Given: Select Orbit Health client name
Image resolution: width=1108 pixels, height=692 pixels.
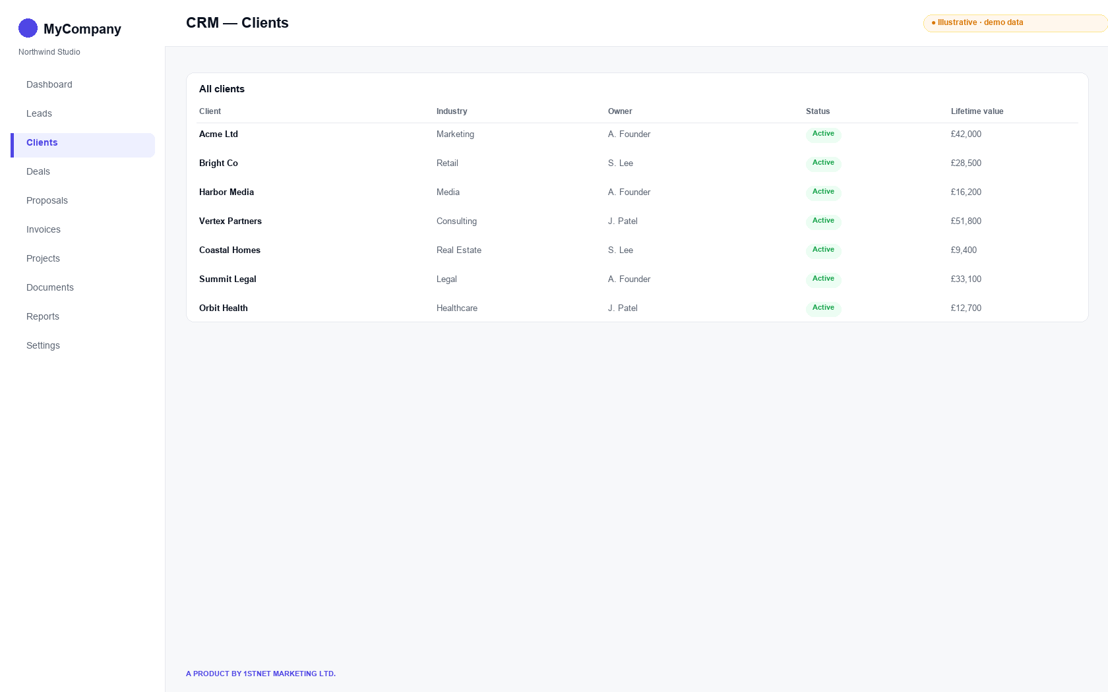Looking at the screenshot, I should [x=224, y=308].
